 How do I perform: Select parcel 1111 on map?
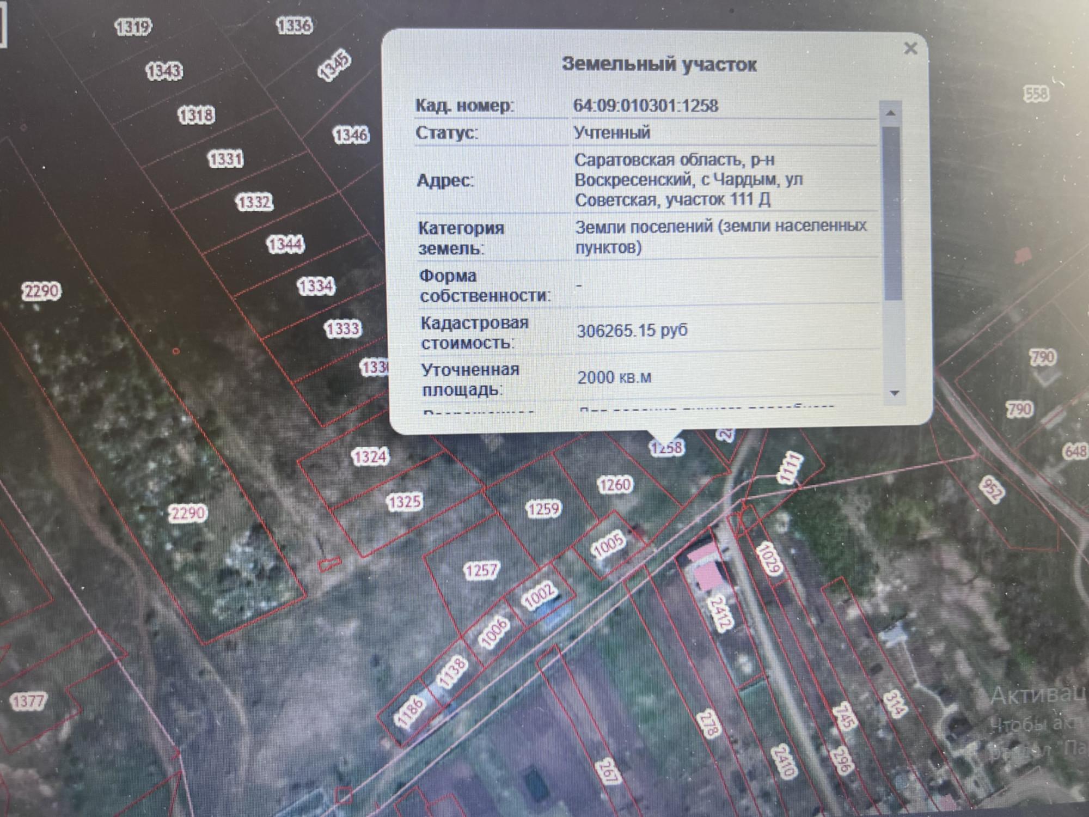click(790, 467)
